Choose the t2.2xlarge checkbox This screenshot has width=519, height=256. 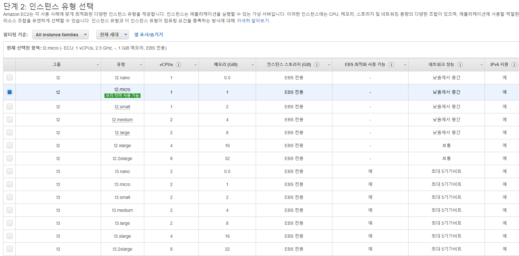(9, 158)
